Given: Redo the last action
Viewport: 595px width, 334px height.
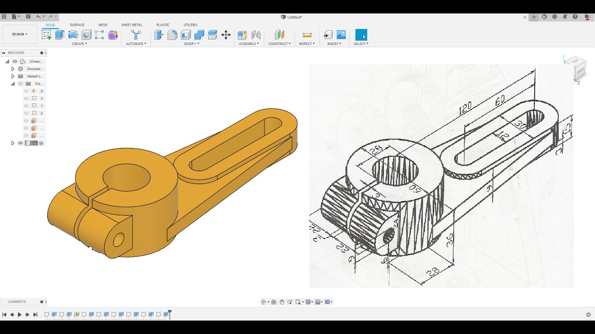Looking at the screenshot, I should (x=51, y=17).
